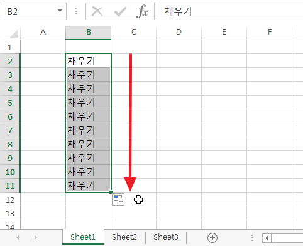
Task: Select row 13 header
Action: [10, 213]
